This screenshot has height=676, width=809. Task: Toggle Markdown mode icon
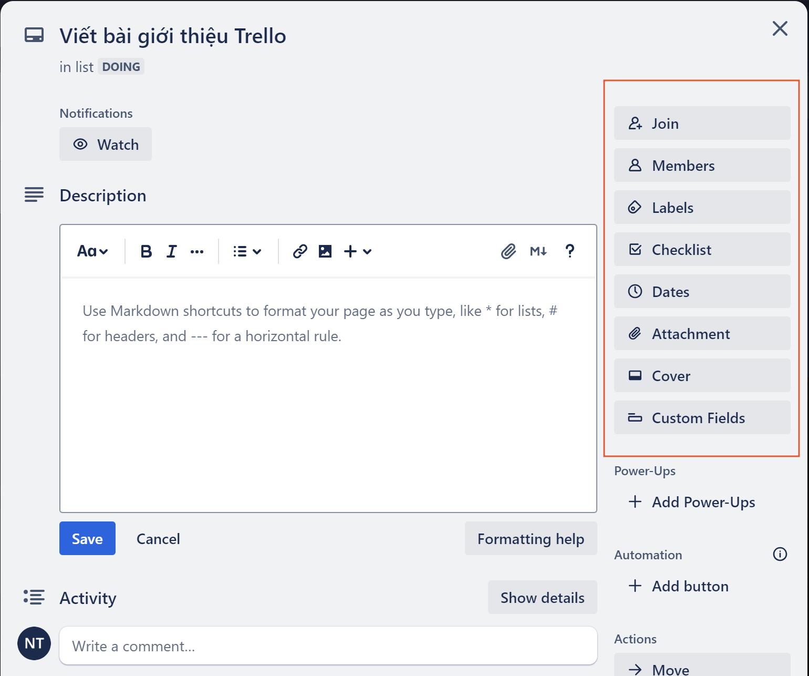click(538, 251)
